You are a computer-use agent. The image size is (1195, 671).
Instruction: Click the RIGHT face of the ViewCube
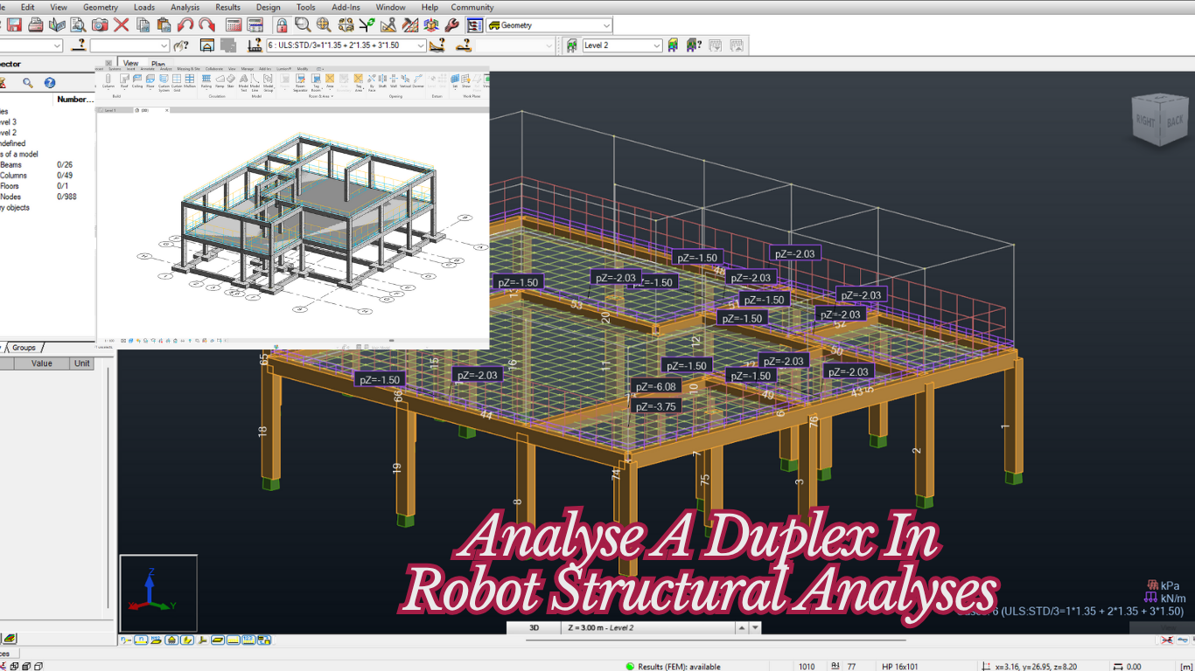1146,122
